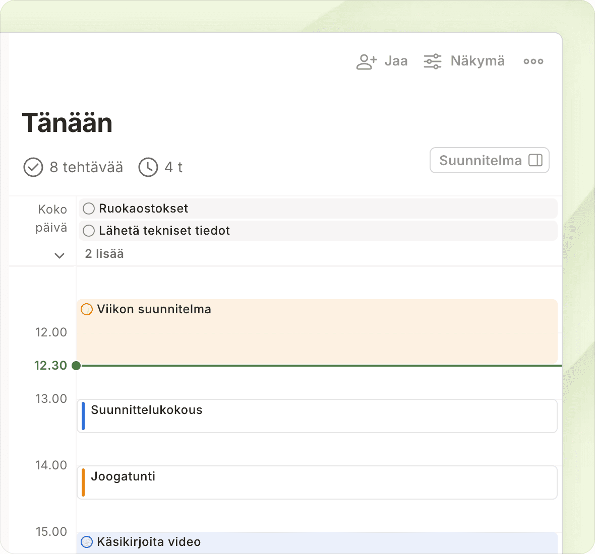Viewport: 595px width, 554px height.
Task: Click the share person-plus icon
Action: click(366, 61)
